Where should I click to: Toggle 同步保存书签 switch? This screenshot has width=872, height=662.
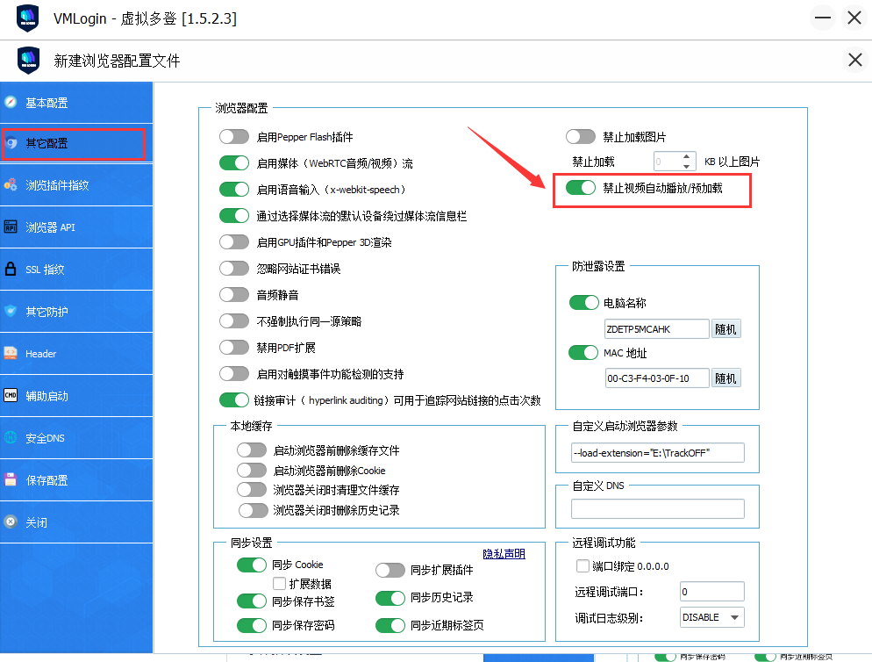[x=252, y=601]
